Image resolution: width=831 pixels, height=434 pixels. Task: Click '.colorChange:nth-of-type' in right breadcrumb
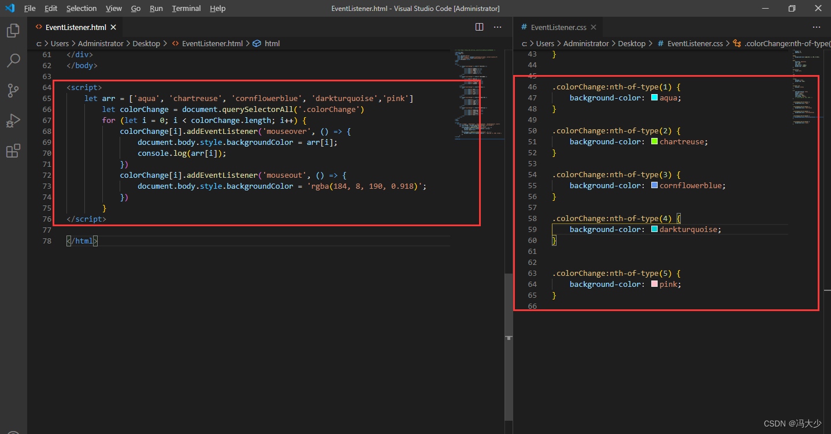point(787,43)
